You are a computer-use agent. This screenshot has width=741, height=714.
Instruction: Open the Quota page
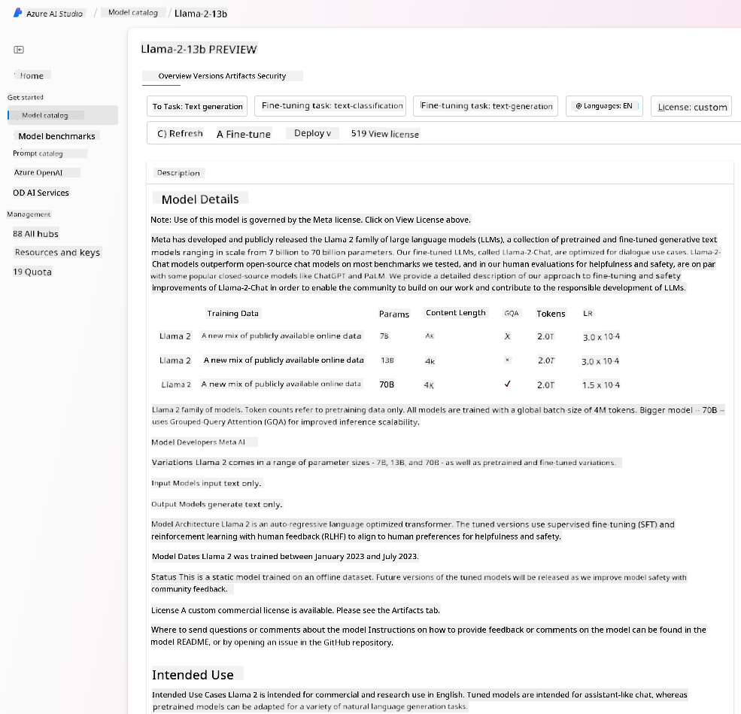click(32, 272)
